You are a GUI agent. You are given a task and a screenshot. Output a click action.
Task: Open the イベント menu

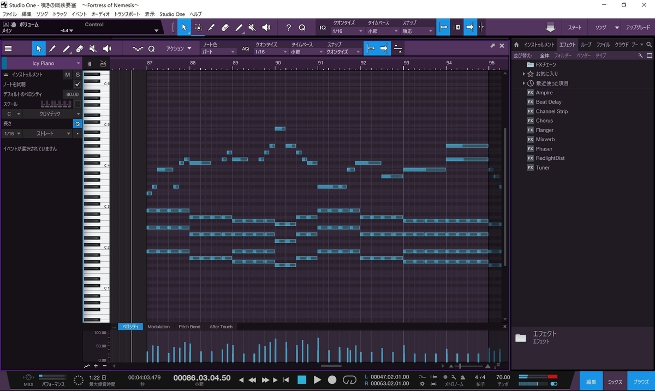coord(79,14)
